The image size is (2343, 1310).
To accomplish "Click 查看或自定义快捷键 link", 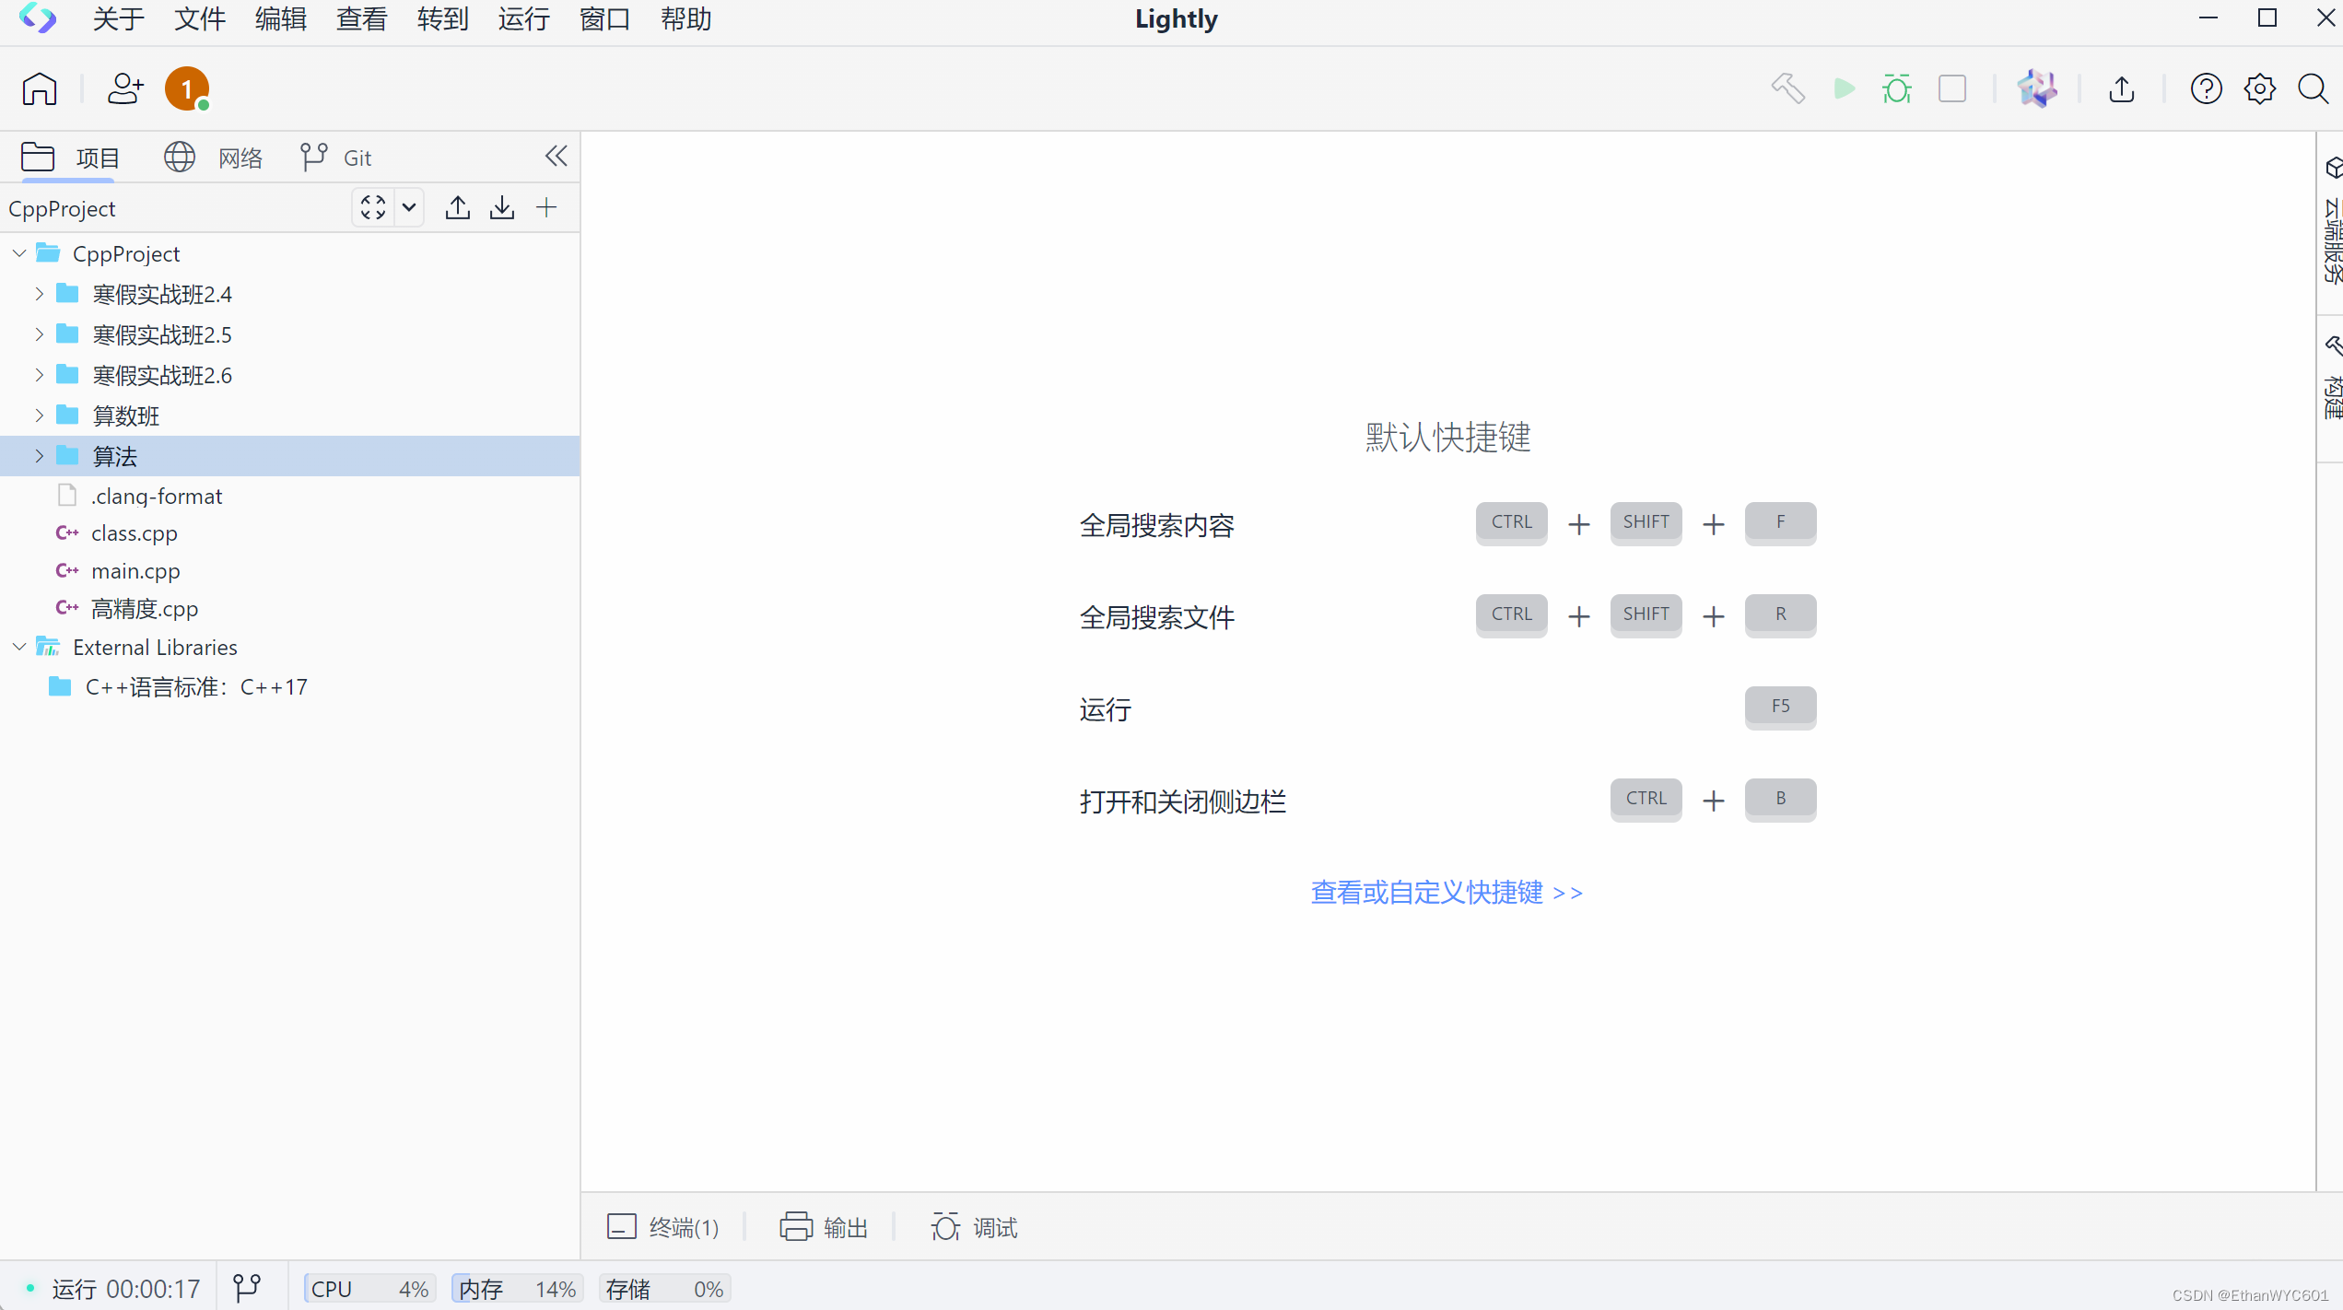I will [1446, 892].
